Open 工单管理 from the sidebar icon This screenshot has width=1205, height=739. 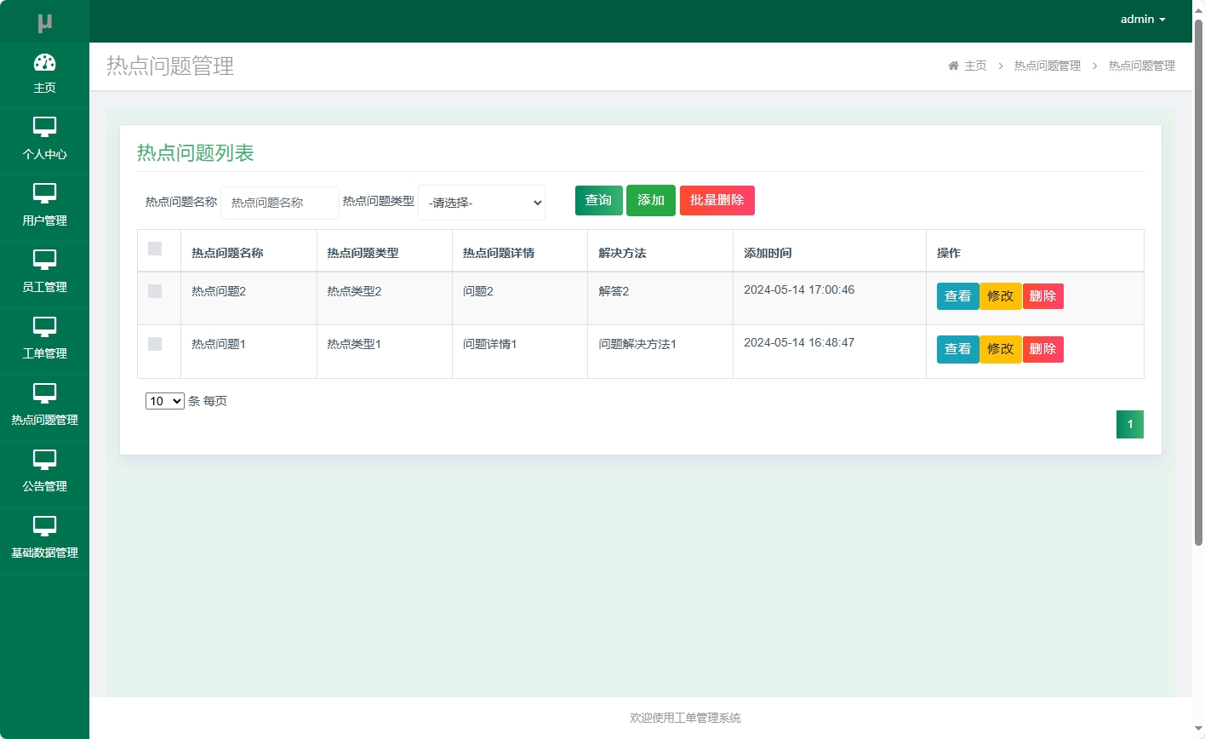pyautogui.click(x=44, y=327)
